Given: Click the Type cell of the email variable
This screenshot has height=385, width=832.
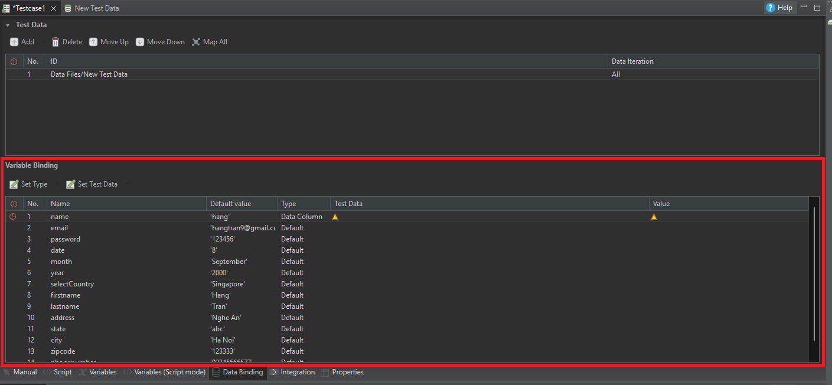Looking at the screenshot, I should tap(292, 228).
